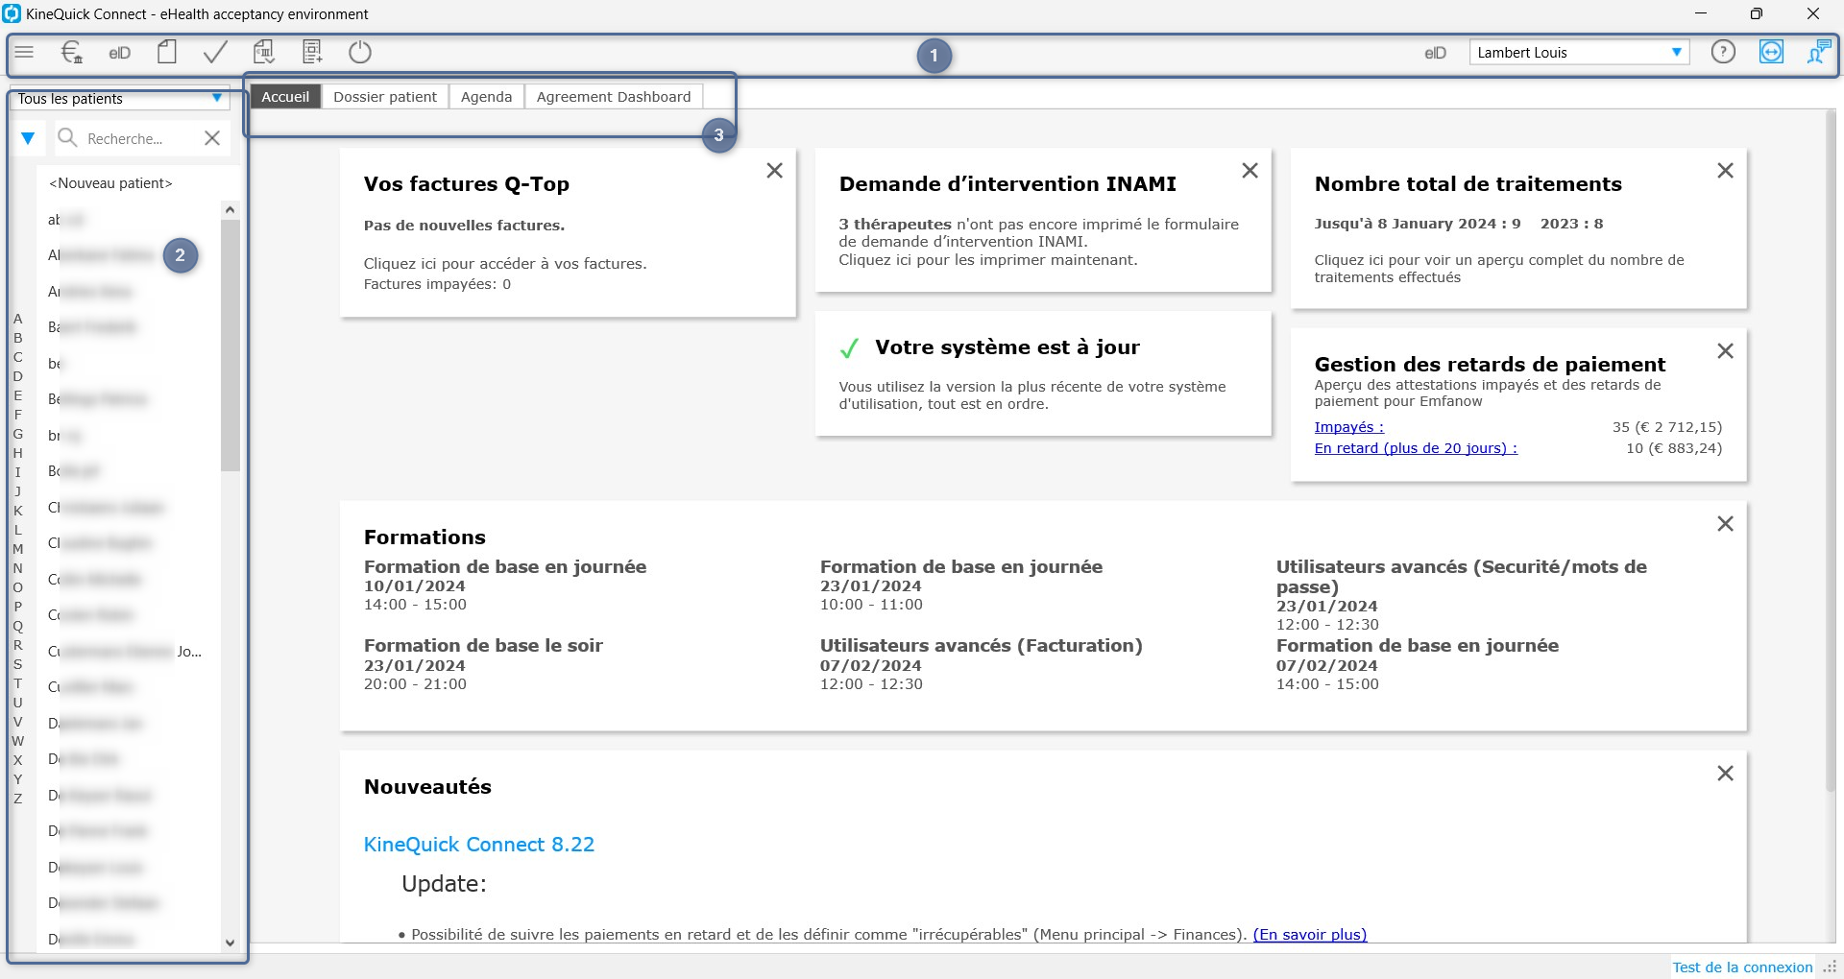Close the Nombre total de traitements card

1725,170
